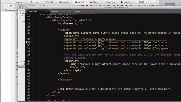
Task: Select Chrome's index.html browser tab
Action: coord(19,2)
